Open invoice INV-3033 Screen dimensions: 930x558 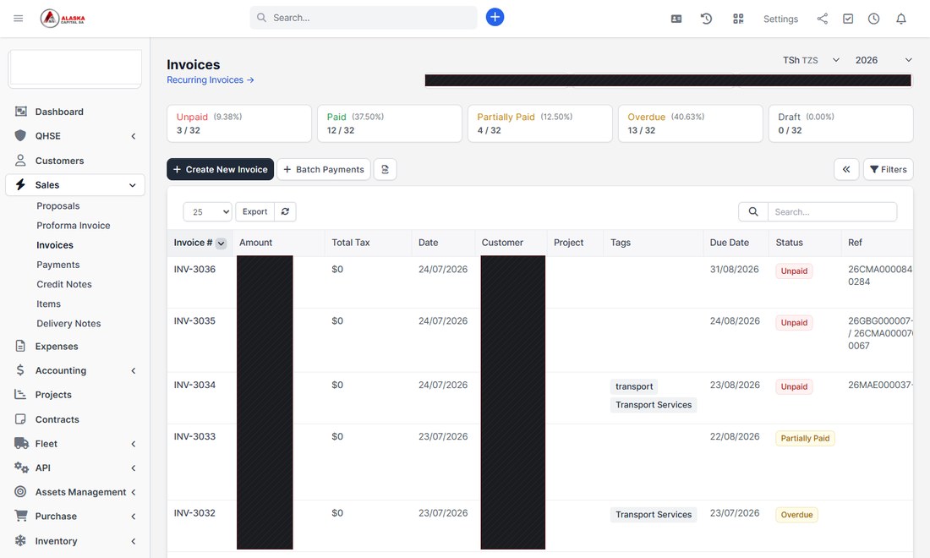coord(194,436)
